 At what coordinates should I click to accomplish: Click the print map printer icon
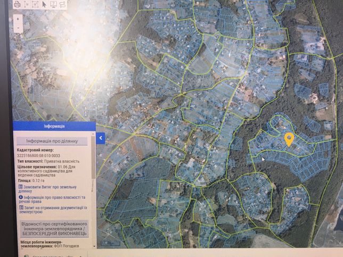[17, 4]
